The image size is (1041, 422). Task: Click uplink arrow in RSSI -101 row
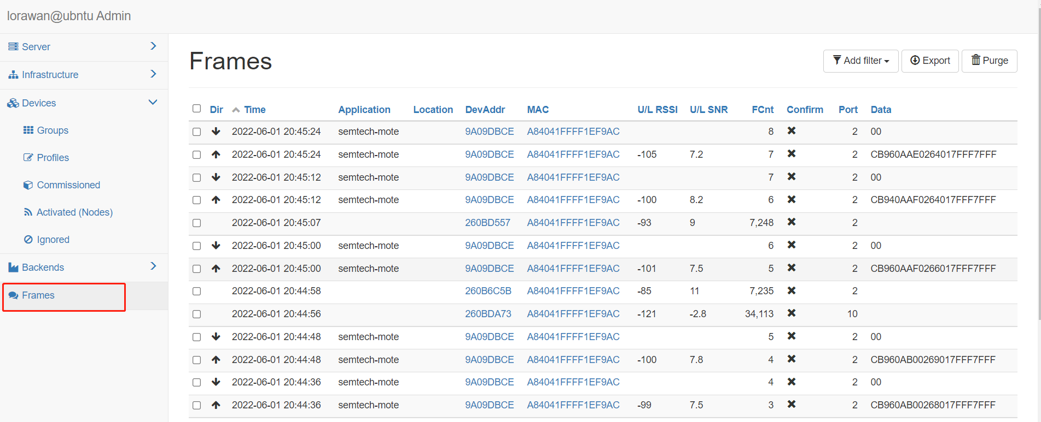coord(216,269)
